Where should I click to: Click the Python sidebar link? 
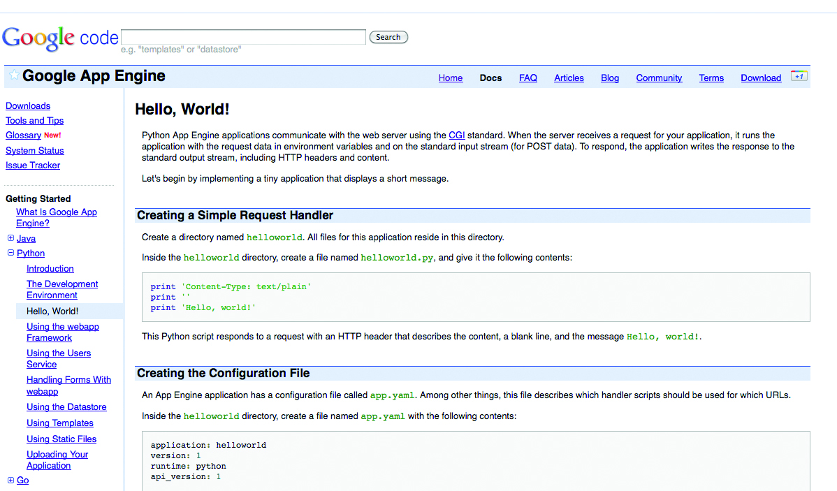click(31, 254)
